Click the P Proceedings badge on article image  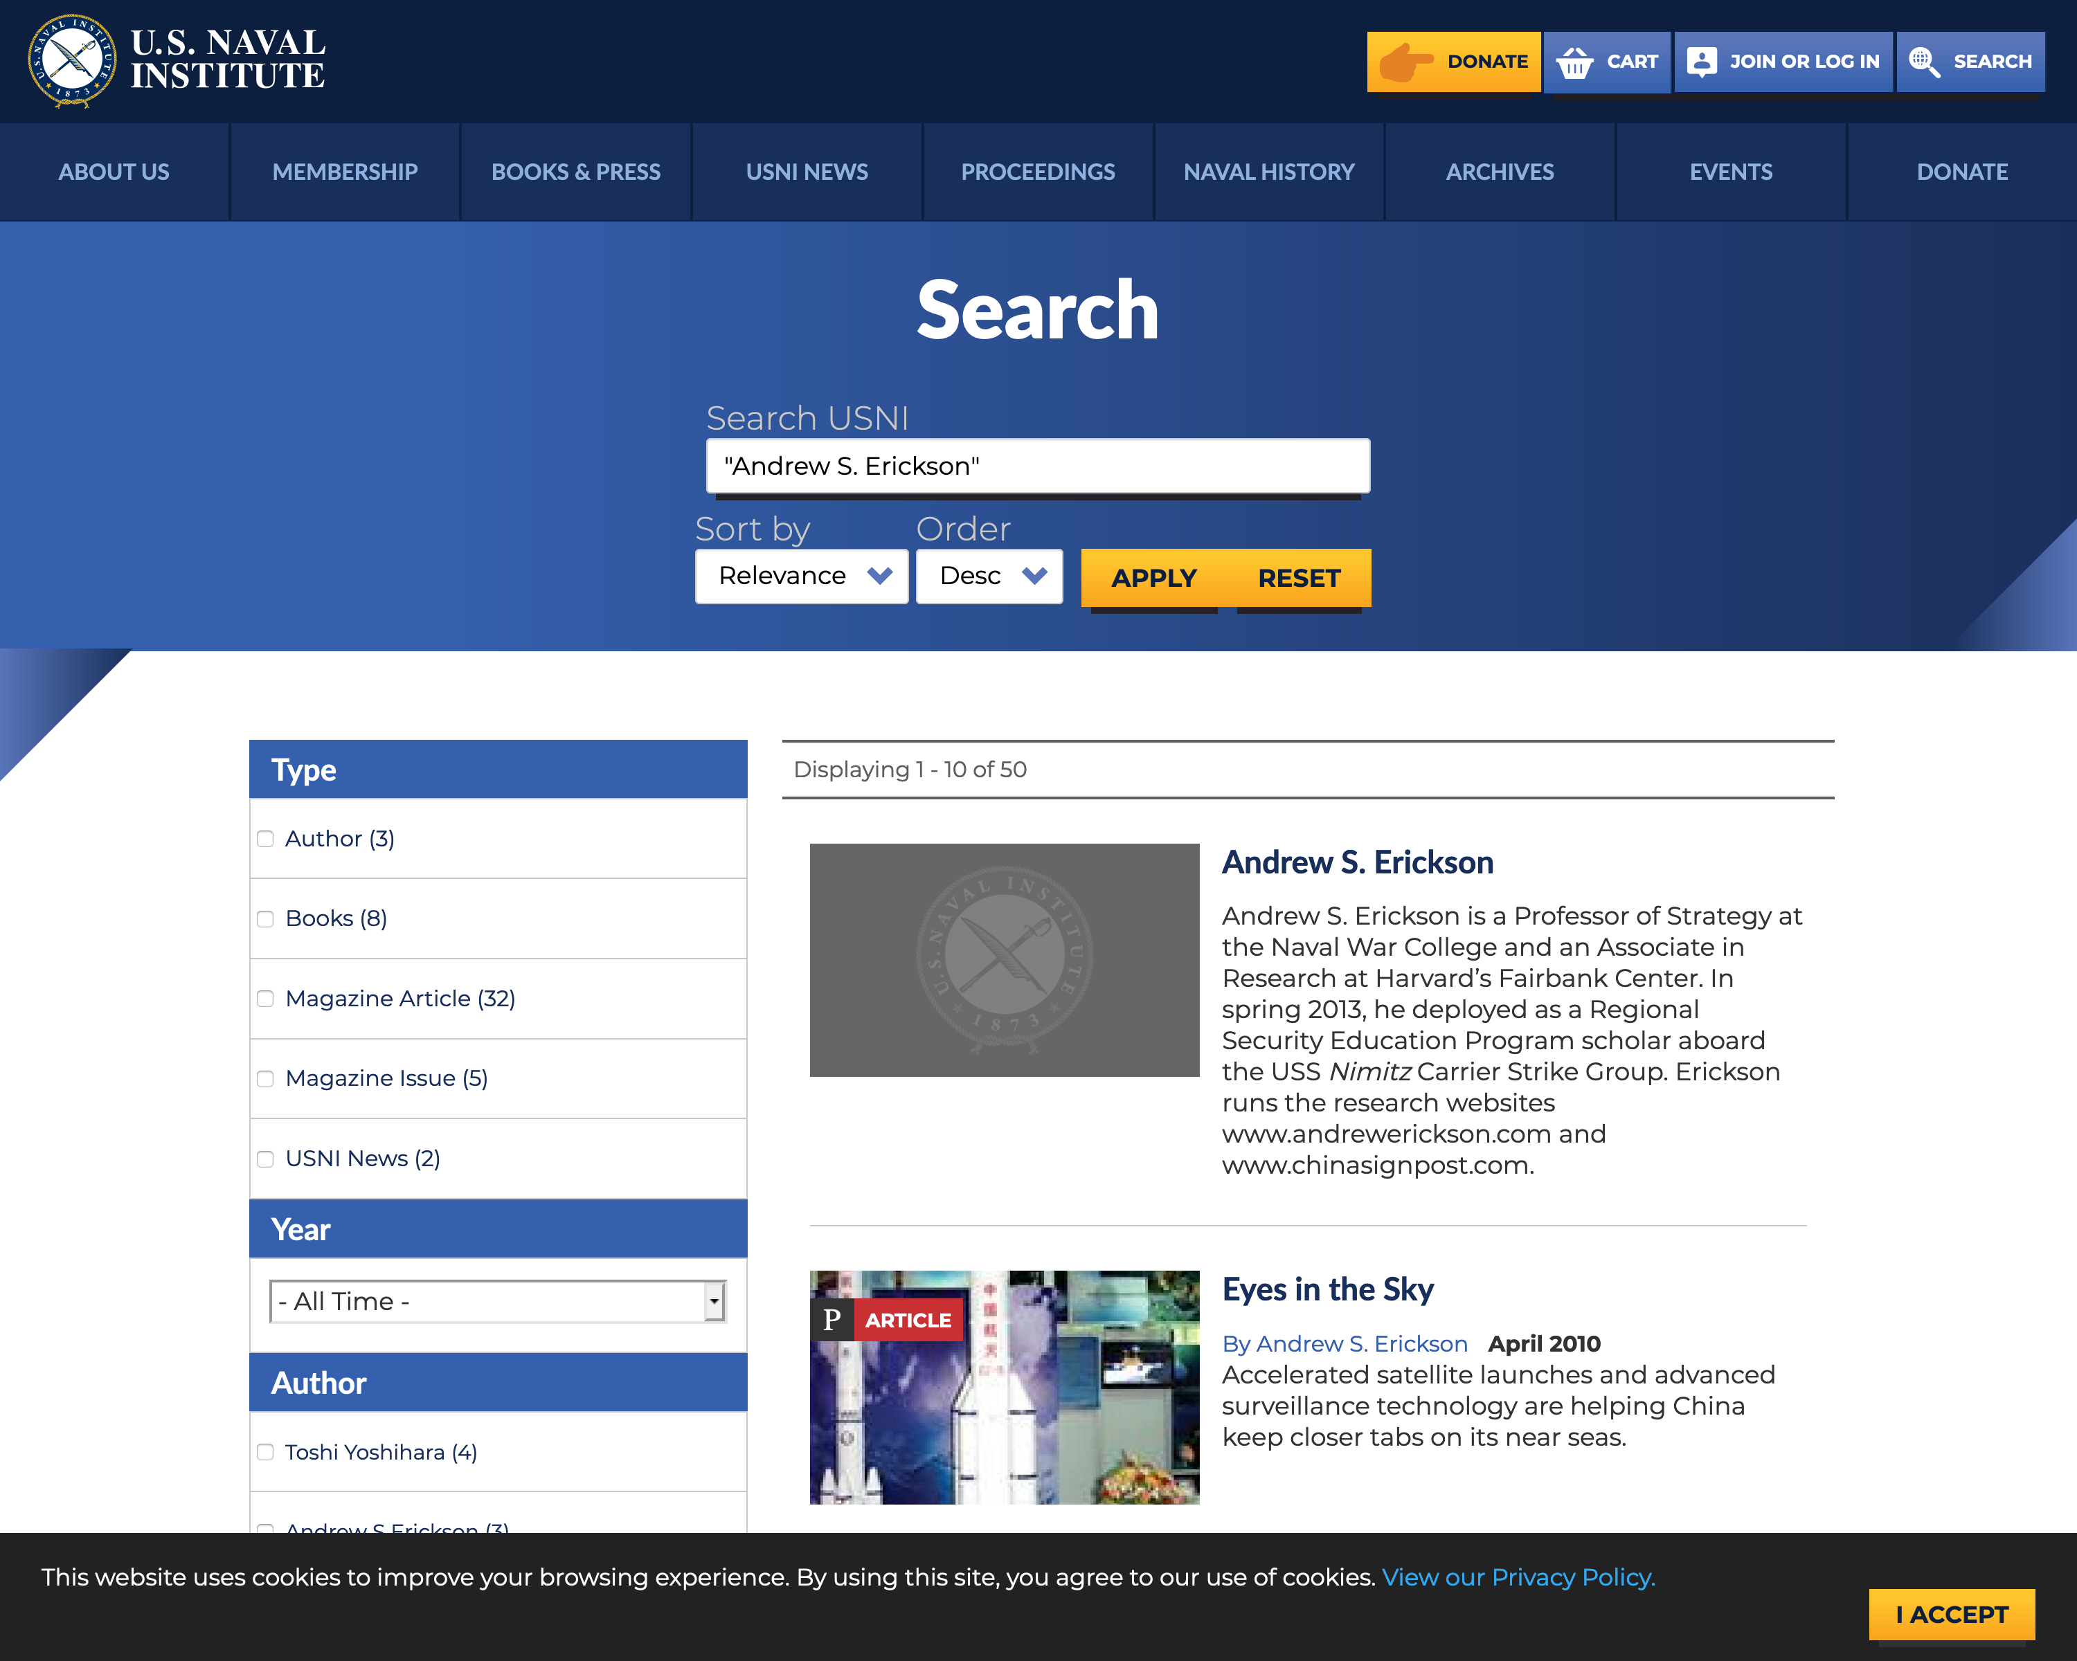point(832,1319)
